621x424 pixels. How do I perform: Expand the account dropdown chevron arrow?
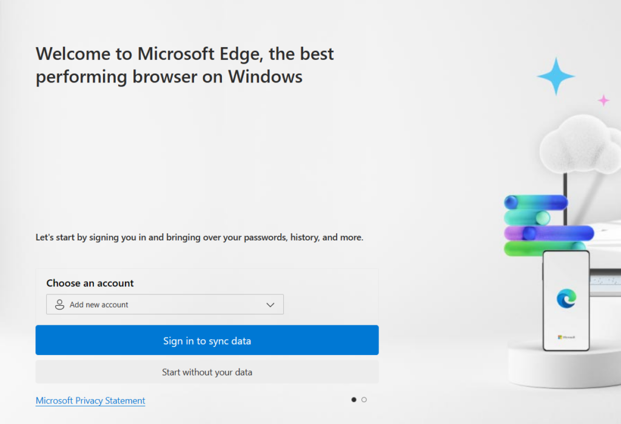[x=270, y=305]
